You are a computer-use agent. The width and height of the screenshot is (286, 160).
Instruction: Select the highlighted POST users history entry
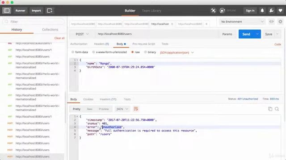click(x=32, y=156)
